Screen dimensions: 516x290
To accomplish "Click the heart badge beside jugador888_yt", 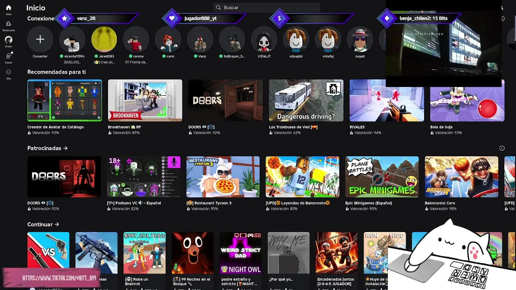I will click(172, 19).
